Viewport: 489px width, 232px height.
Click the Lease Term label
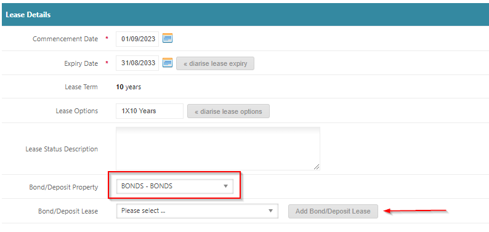pyautogui.click(x=81, y=87)
